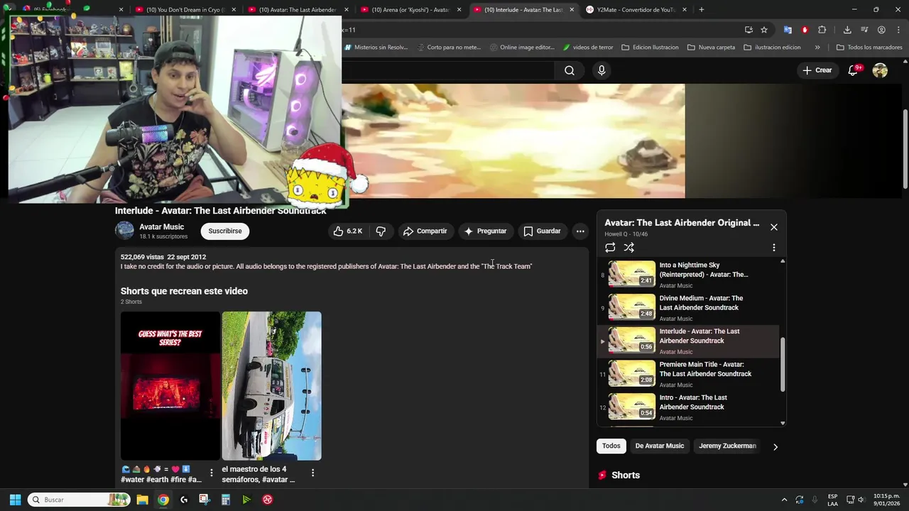909x511 pixels.
Task: Open a new browser tab
Action: tap(702, 10)
